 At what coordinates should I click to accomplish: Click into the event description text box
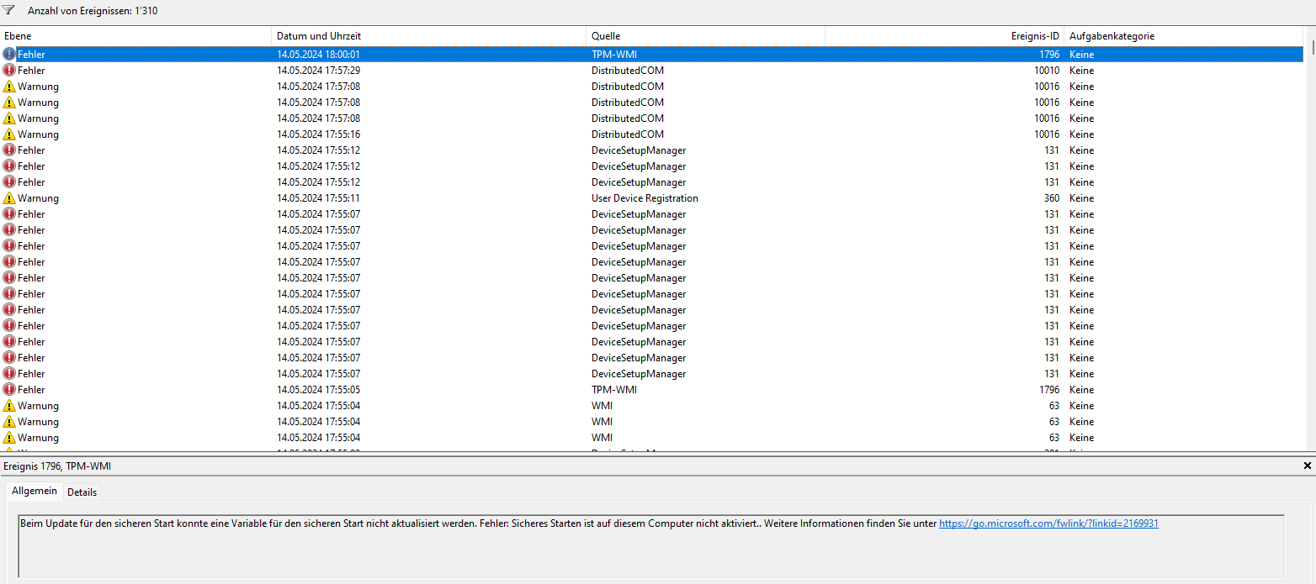click(x=651, y=546)
